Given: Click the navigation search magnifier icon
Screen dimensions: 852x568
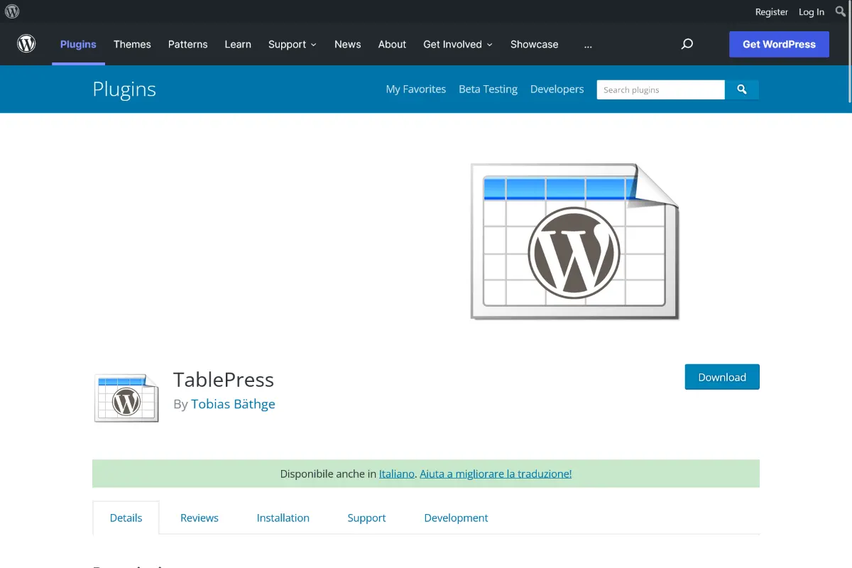Looking at the screenshot, I should 687,44.
